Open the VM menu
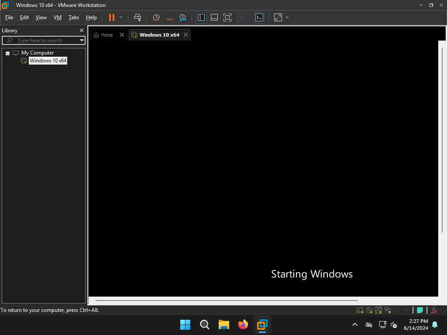The width and height of the screenshot is (447, 335). point(58,17)
